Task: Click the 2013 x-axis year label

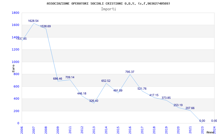Action: point(94,130)
